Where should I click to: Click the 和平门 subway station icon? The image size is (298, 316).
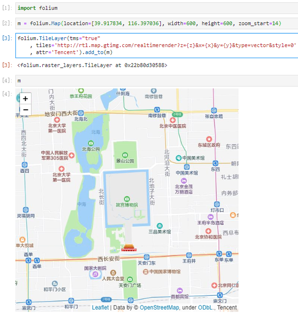click(71, 301)
